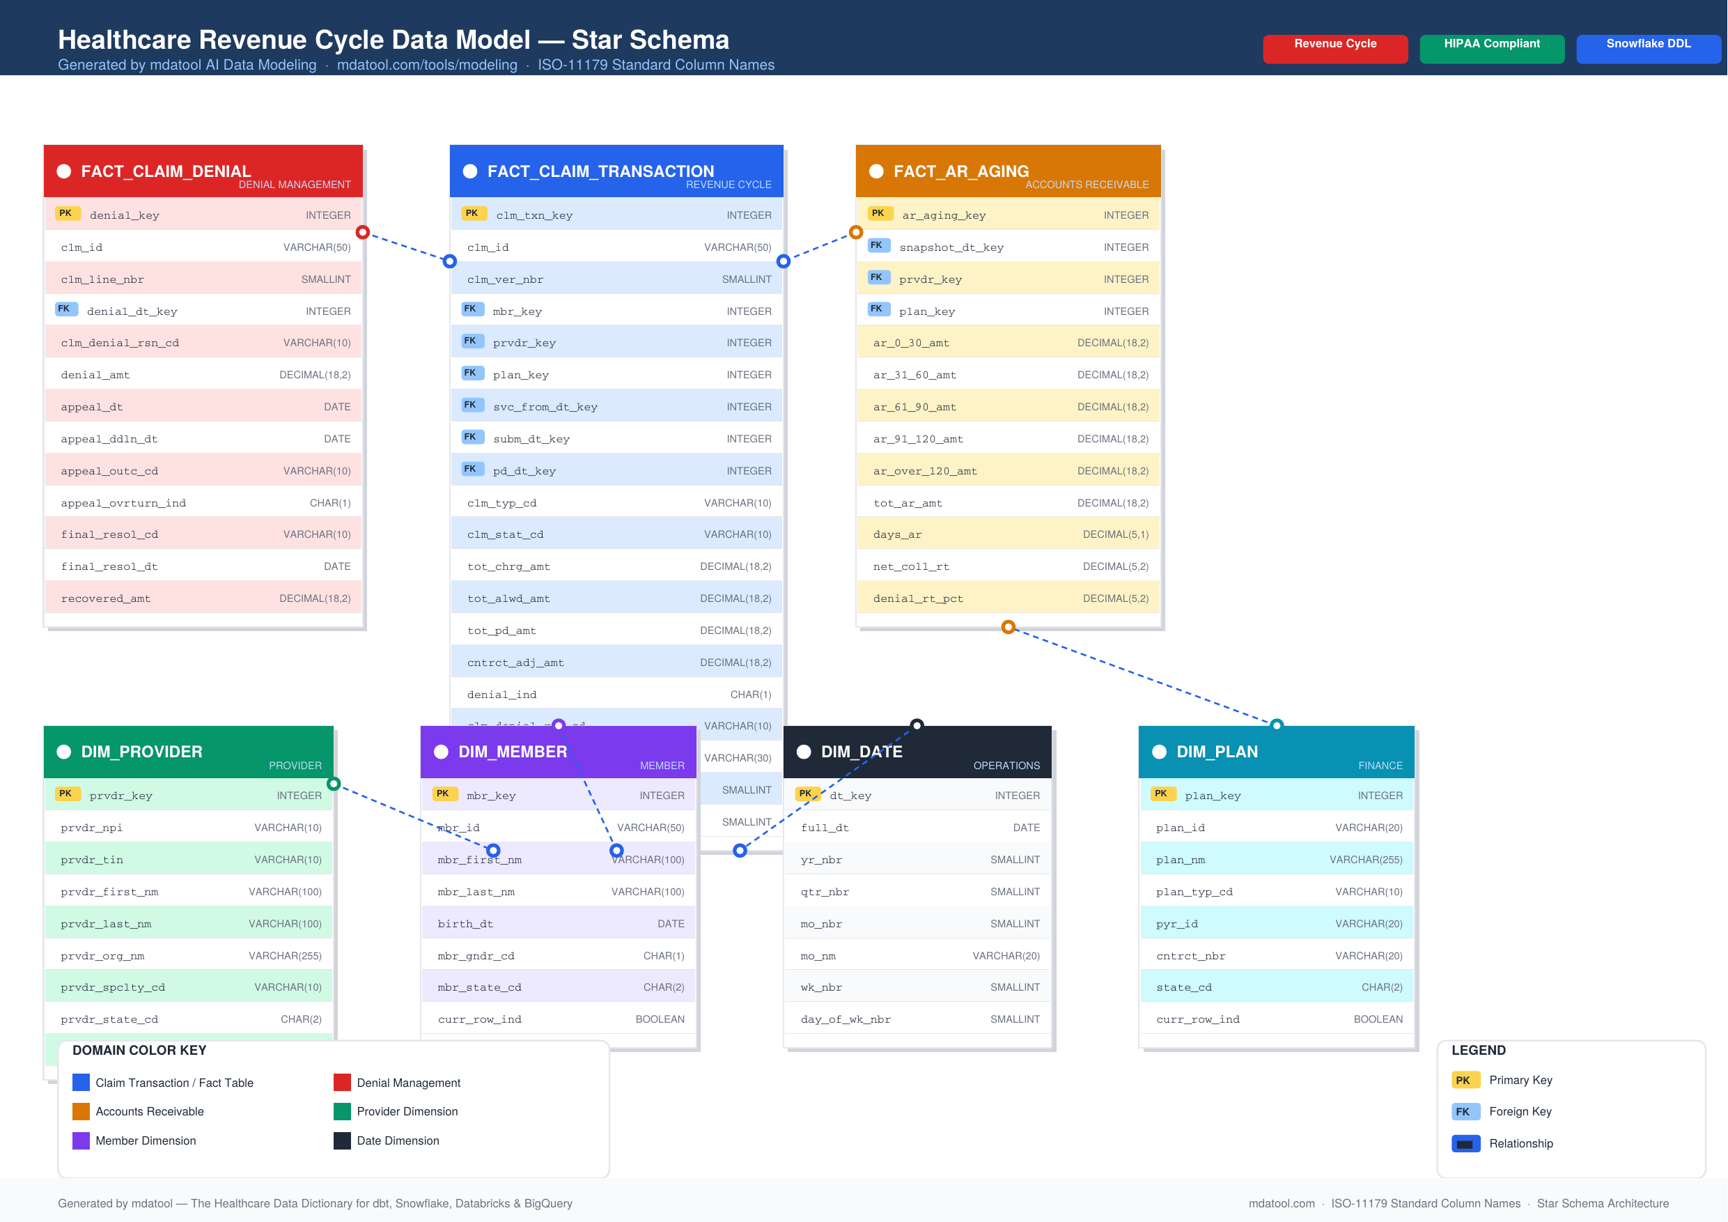Click PK badge beside dt_key in DIM_DATE

point(806,794)
